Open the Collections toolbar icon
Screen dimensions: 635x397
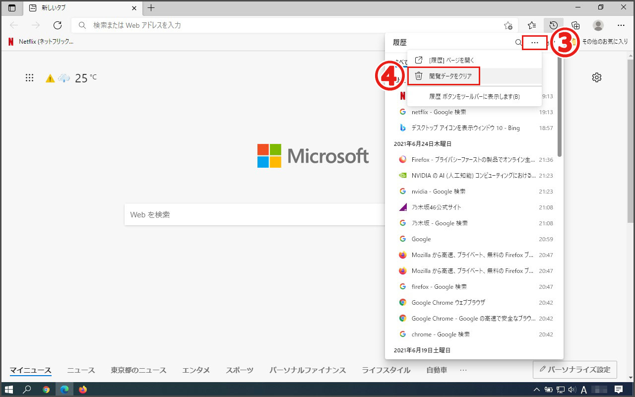[575, 25]
